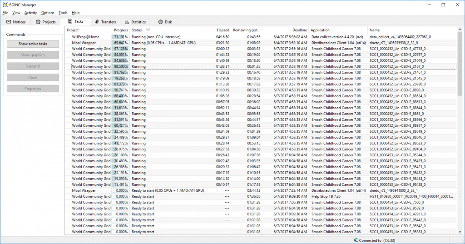Click the BOINC Manager title bar logo icon
465x244 pixels.
click(5, 5)
